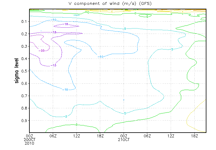This screenshot has height=150, width=216.
Task: Select the 0.6 sigma tick label
Action: coord(24,83)
